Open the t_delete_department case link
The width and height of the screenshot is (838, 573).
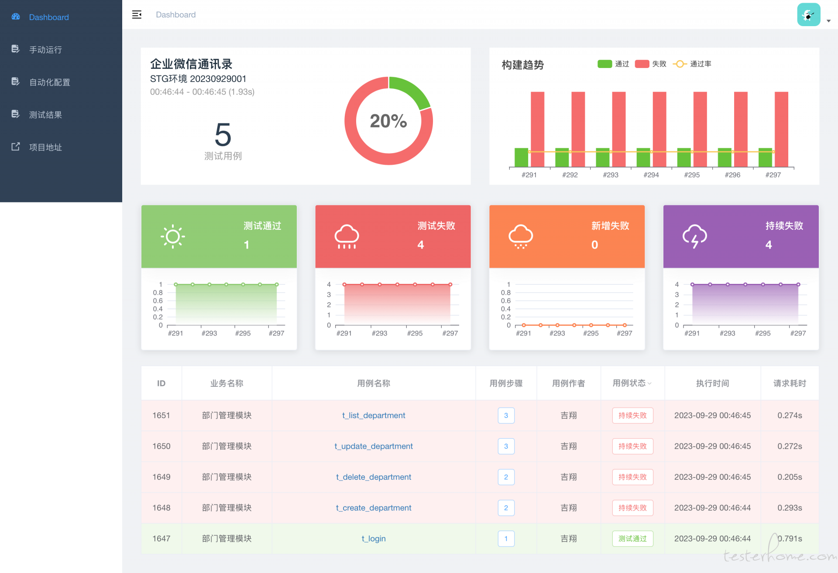pos(374,477)
